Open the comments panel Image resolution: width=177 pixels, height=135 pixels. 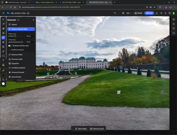click(x=174, y=33)
